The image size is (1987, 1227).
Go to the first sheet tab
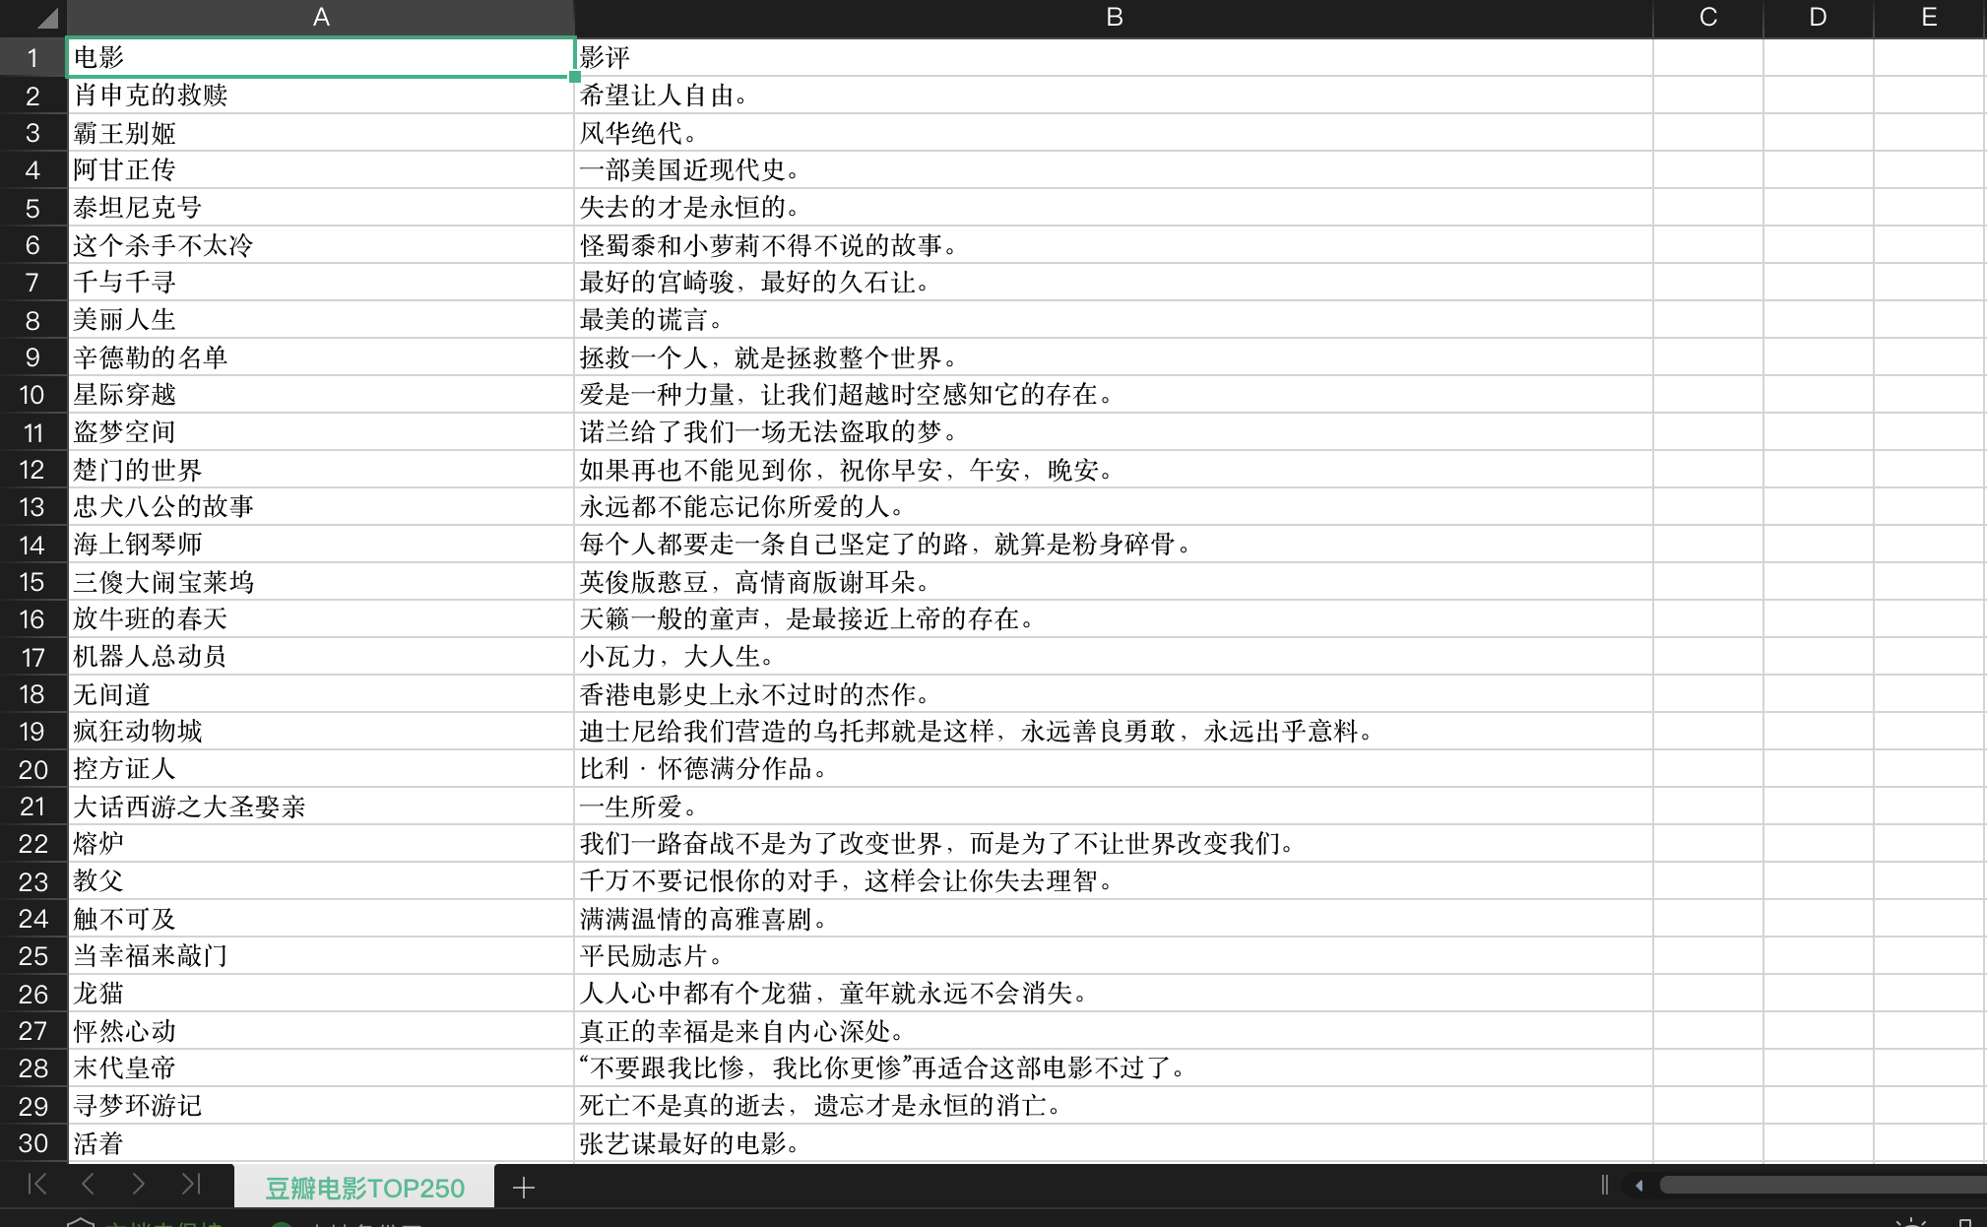[x=37, y=1185]
